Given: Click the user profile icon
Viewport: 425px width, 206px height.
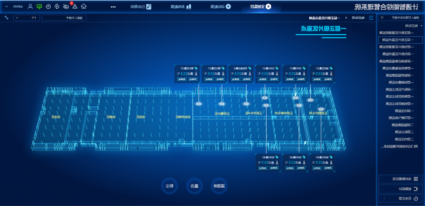Looking at the screenshot, I should [31, 7].
